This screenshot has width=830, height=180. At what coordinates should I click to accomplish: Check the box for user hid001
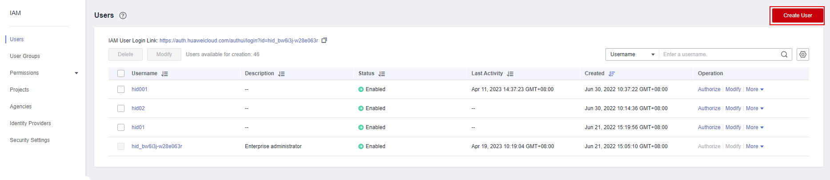[121, 89]
